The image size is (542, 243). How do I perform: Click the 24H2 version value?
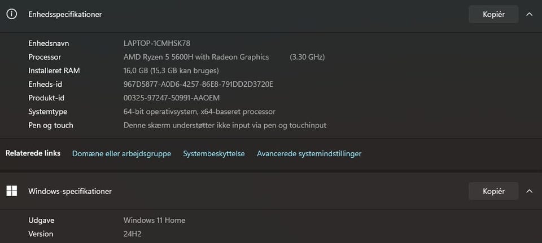pos(133,233)
